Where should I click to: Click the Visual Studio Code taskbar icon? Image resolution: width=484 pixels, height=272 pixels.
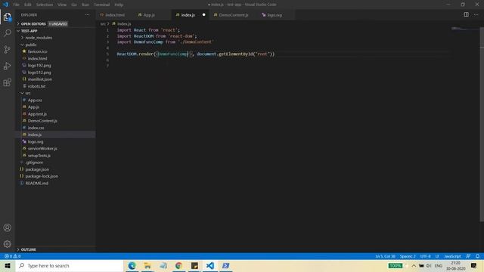[x=210, y=265]
